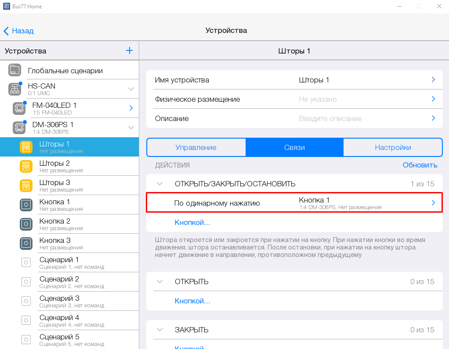Open the По одинарному нажатию binding row

click(x=294, y=203)
